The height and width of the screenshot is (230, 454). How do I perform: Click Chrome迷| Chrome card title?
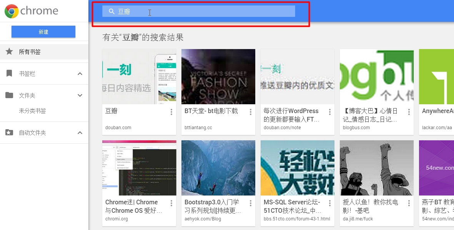tap(133, 206)
